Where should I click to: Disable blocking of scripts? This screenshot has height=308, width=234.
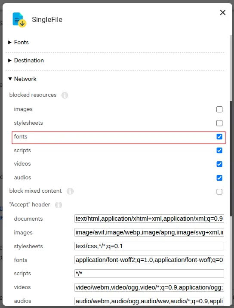coord(219,151)
